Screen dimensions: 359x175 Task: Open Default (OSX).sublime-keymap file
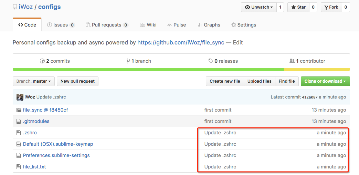pos(58,144)
